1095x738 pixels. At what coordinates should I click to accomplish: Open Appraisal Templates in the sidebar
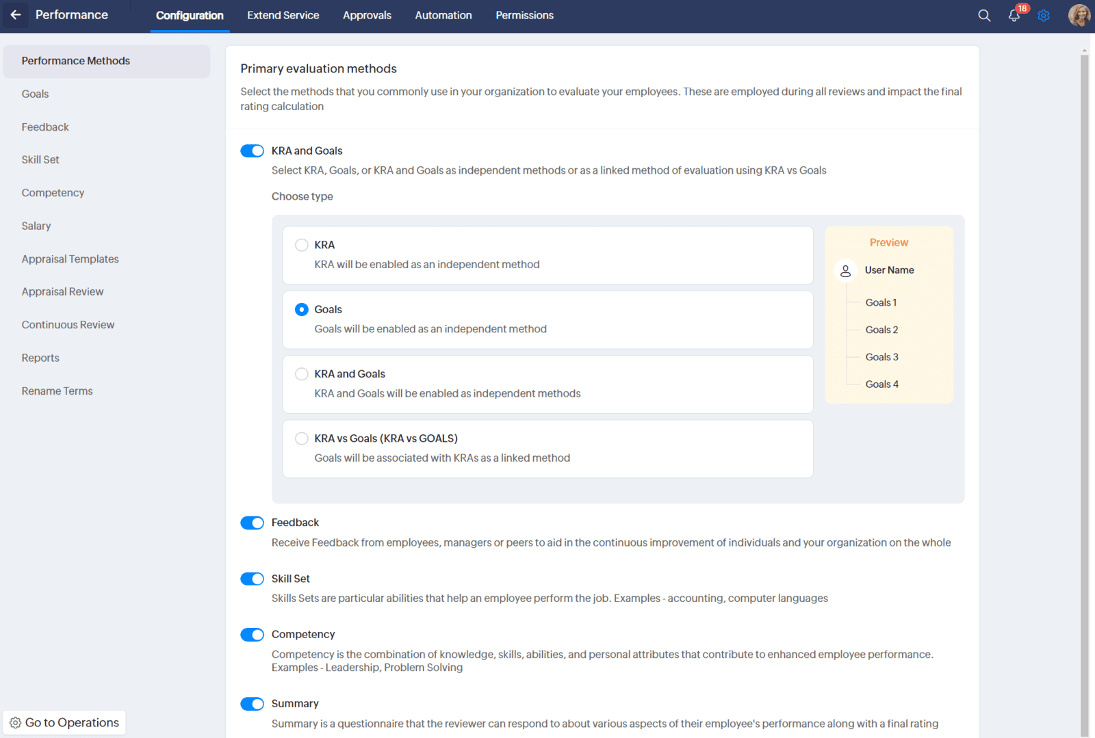(x=70, y=259)
